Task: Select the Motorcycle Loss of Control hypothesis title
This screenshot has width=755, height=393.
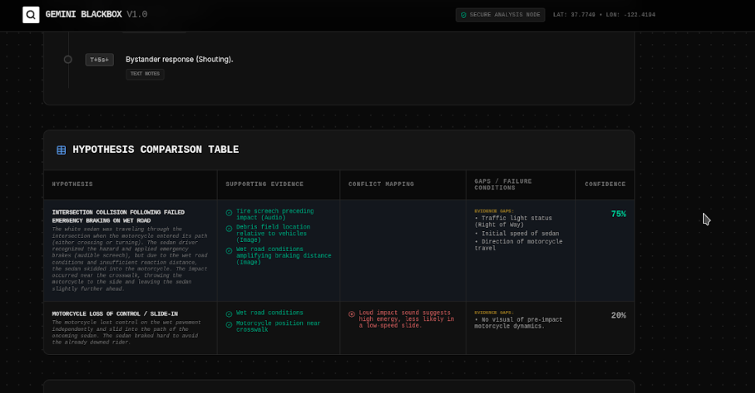Action: point(115,314)
